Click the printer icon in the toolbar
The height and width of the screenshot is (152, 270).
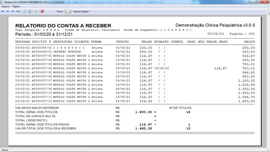tap(36, 11)
